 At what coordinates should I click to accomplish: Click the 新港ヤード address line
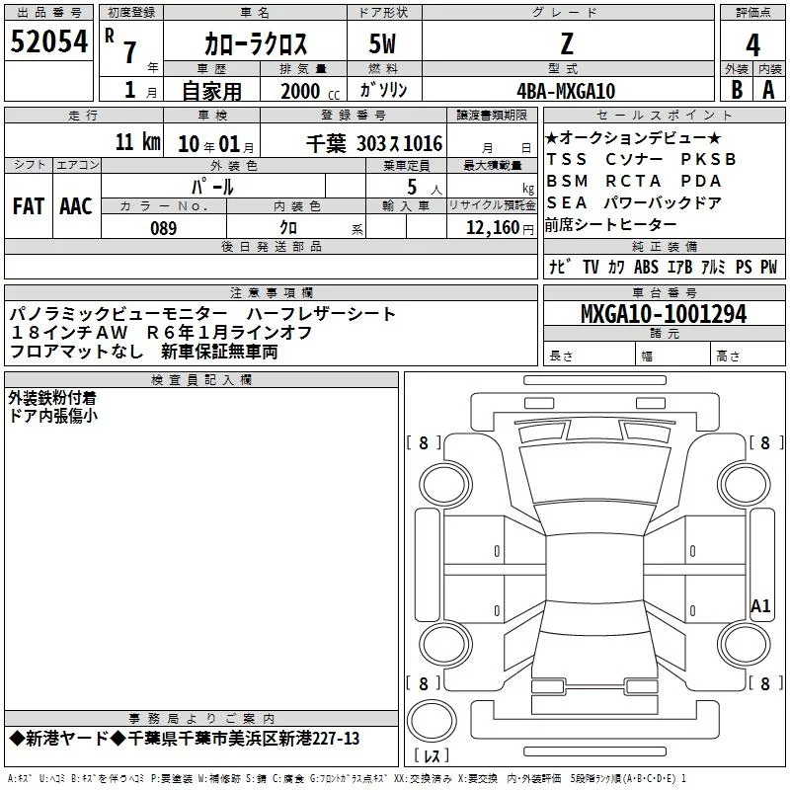(184, 739)
